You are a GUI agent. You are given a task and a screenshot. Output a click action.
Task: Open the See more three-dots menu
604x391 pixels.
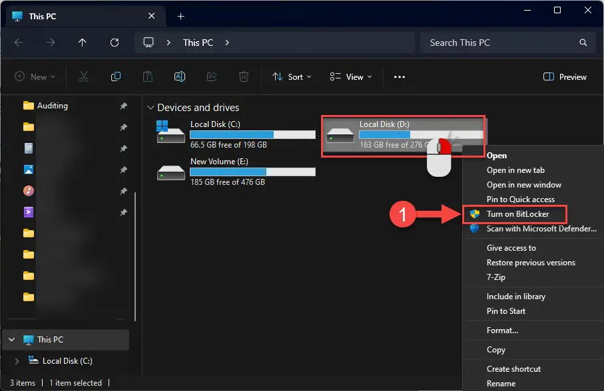[x=400, y=77]
